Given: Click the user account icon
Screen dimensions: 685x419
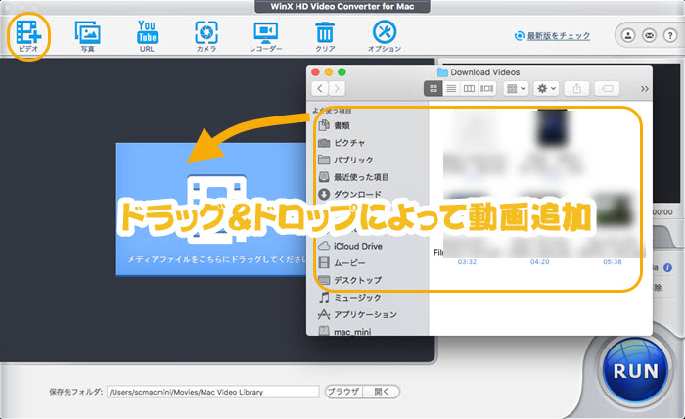Looking at the screenshot, I should 628,35.
